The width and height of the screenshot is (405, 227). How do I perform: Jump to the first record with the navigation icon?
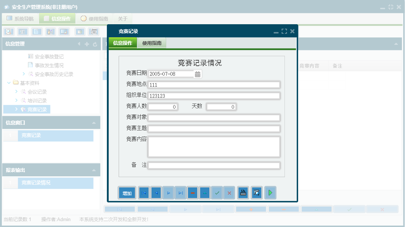(143, 192)
